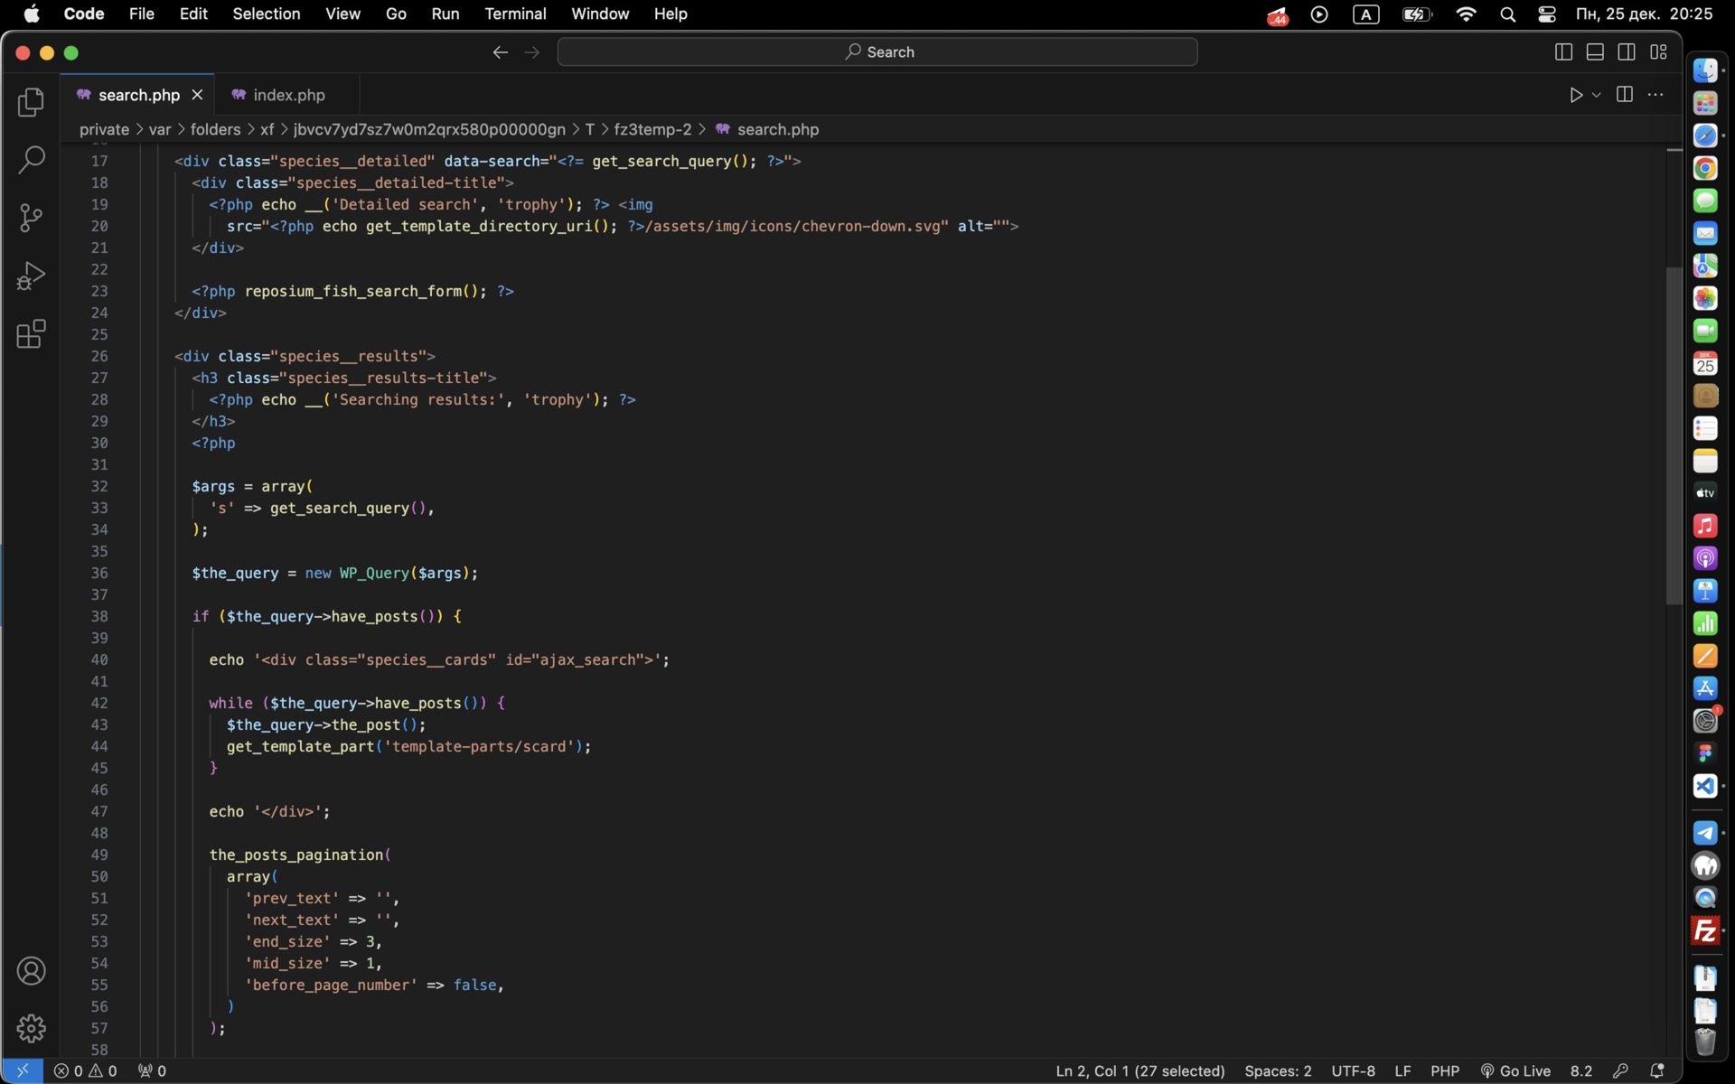Change end of line sequence LF

(x=1402, y=1070)
